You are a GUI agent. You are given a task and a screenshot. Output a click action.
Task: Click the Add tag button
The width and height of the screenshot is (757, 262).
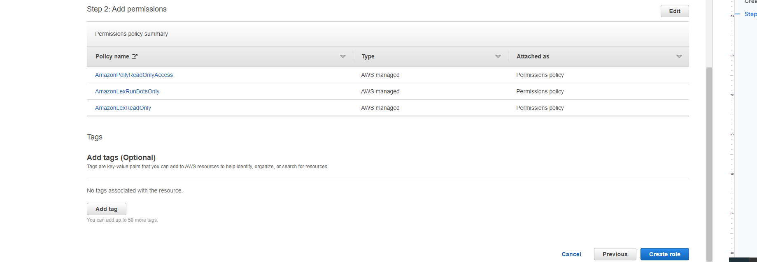point(107,209)
